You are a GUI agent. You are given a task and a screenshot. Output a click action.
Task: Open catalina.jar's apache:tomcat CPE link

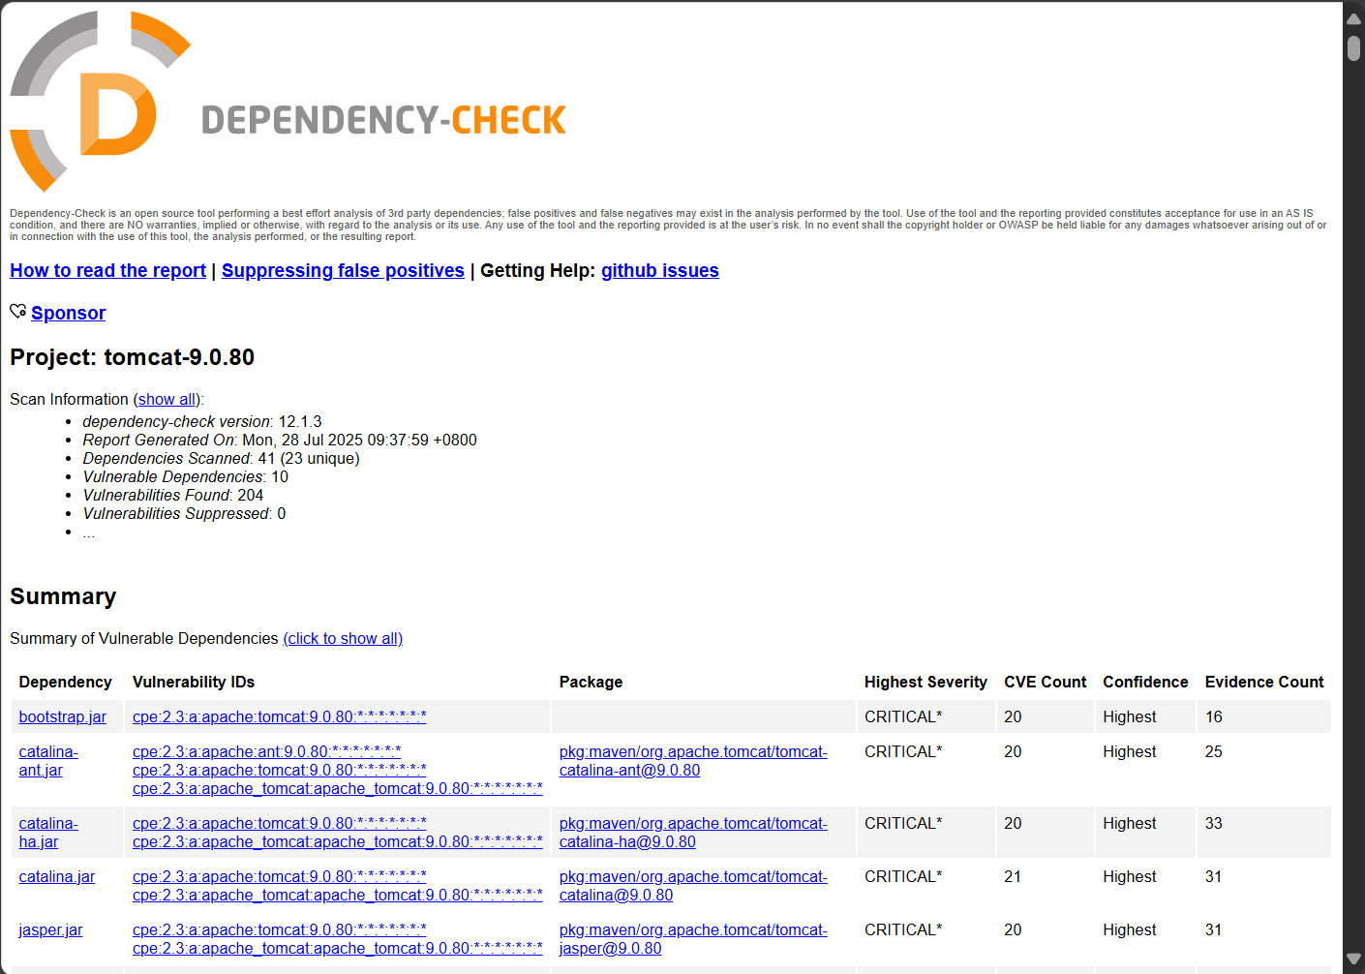pos(280,876)
